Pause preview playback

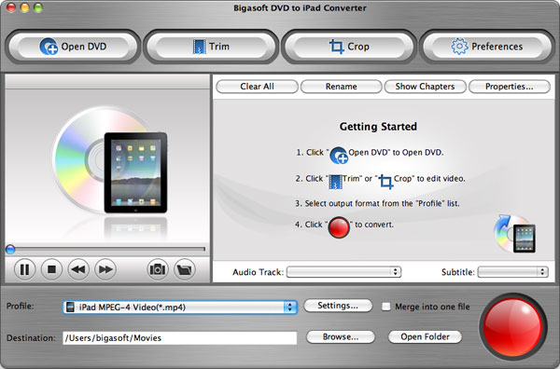[24, 269]
